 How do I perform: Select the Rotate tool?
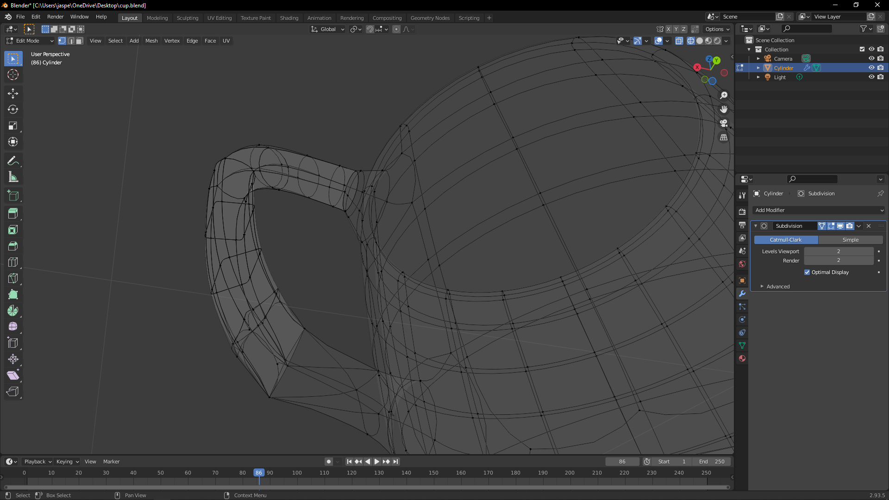click(13, 110)
